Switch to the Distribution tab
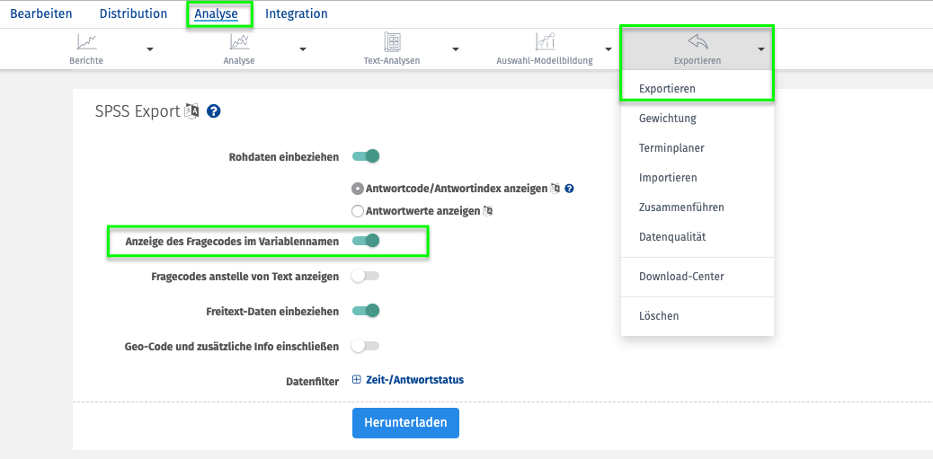This screenshot has width=933, height=459. coord(133,13)
